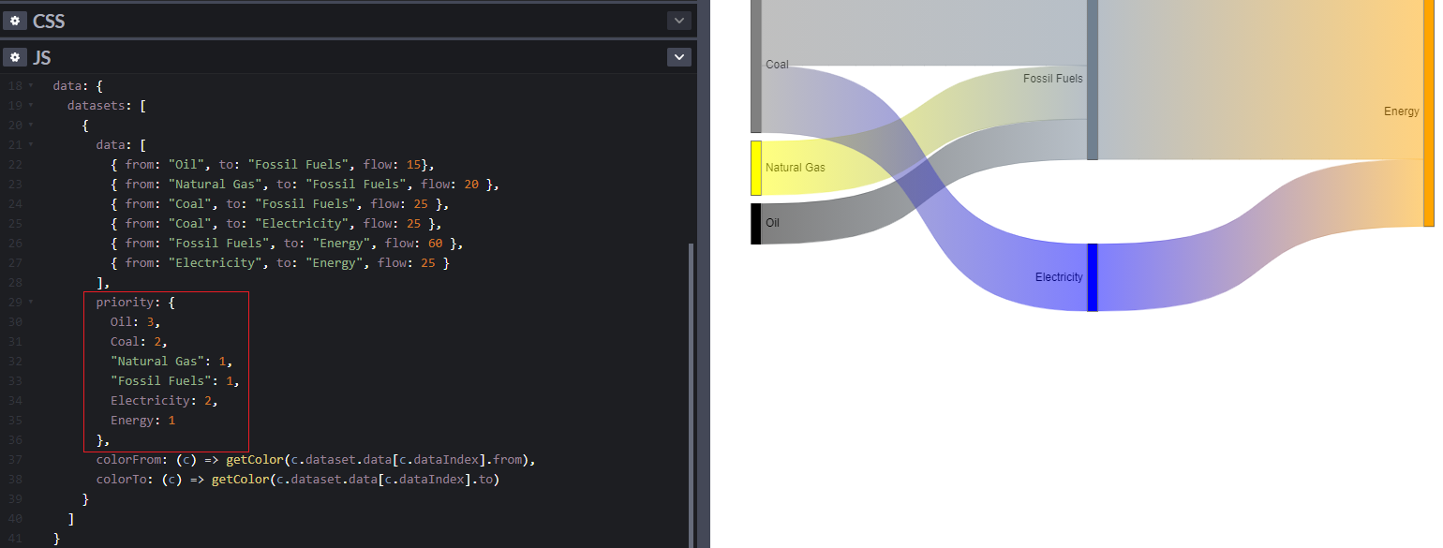The image size is (1443, 548).
Task: Expand the JS panel options chevron
Action: point(678,57)
